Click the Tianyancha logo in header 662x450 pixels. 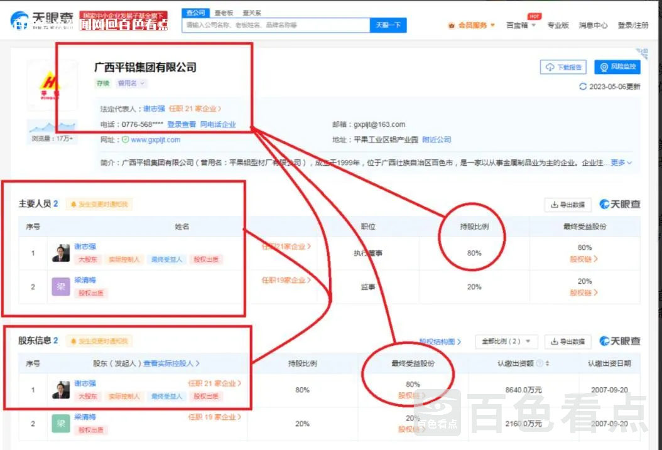[38, 20]
